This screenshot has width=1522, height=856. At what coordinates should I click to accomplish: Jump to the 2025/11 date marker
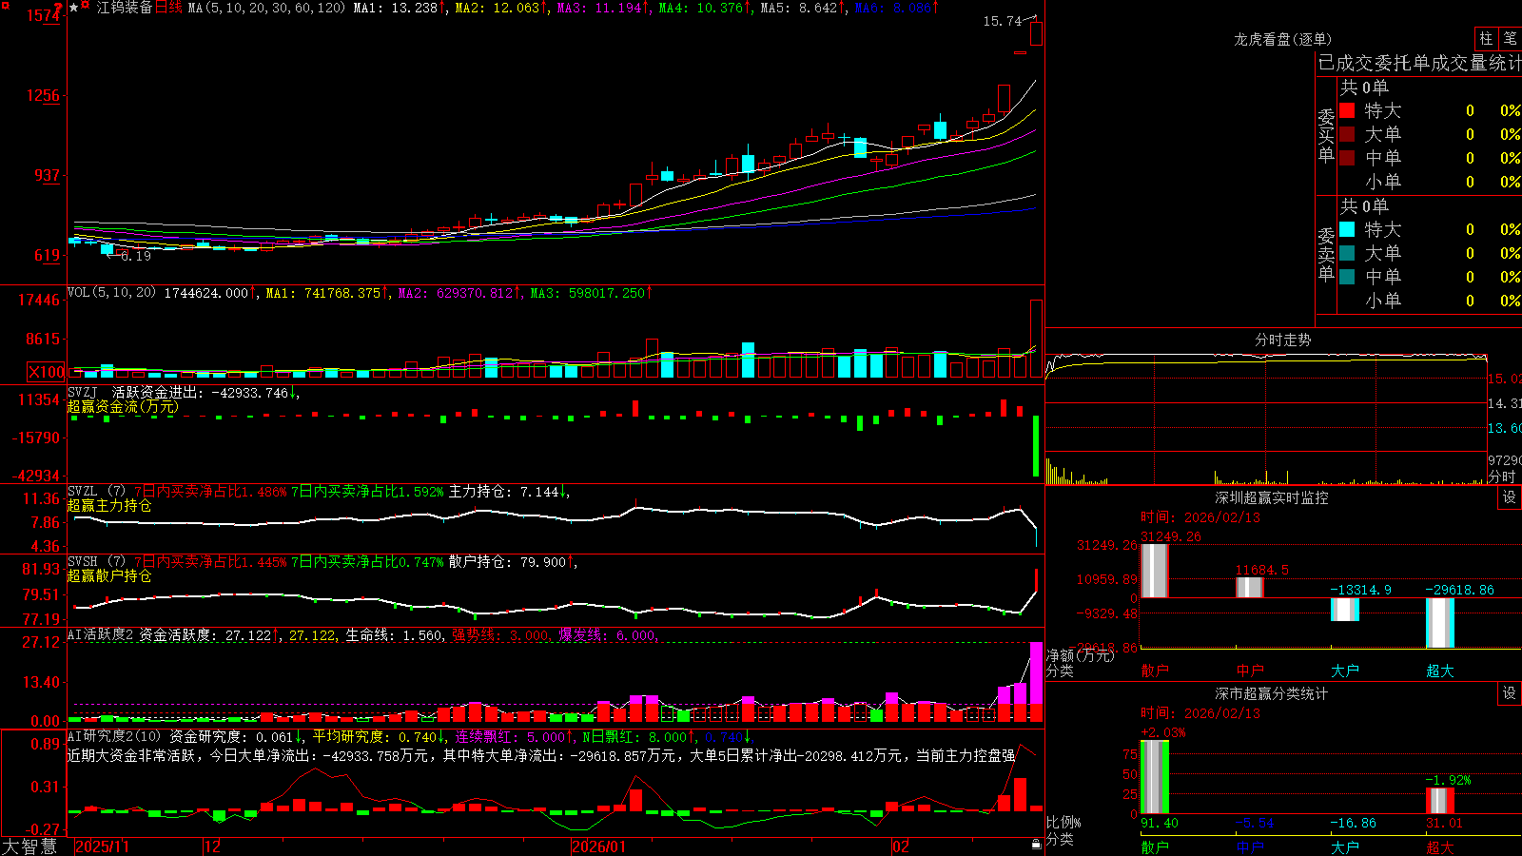(102, 846)
